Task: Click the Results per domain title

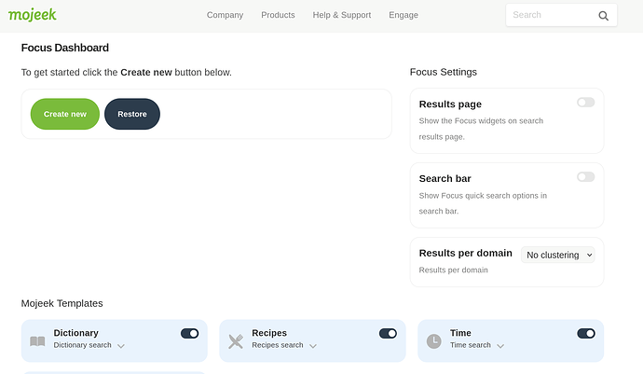Action: pos(465,254)
